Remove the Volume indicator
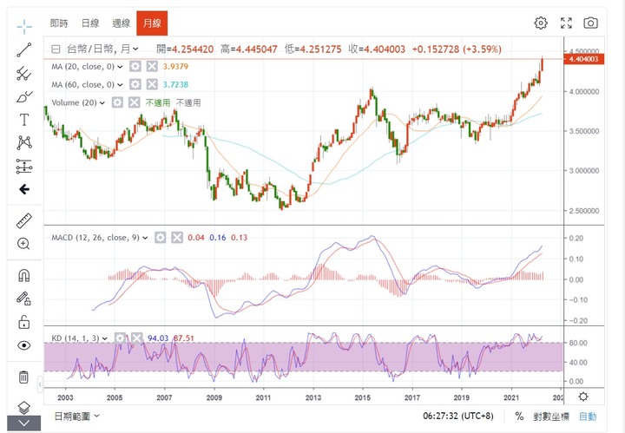The image size is (625, 433). pos(135,102)
